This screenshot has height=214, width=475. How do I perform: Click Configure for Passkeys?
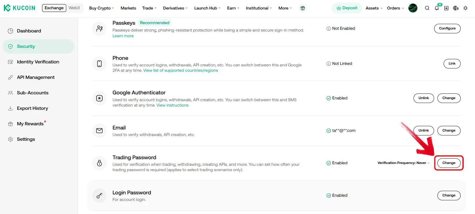click(x=447, y=29)
